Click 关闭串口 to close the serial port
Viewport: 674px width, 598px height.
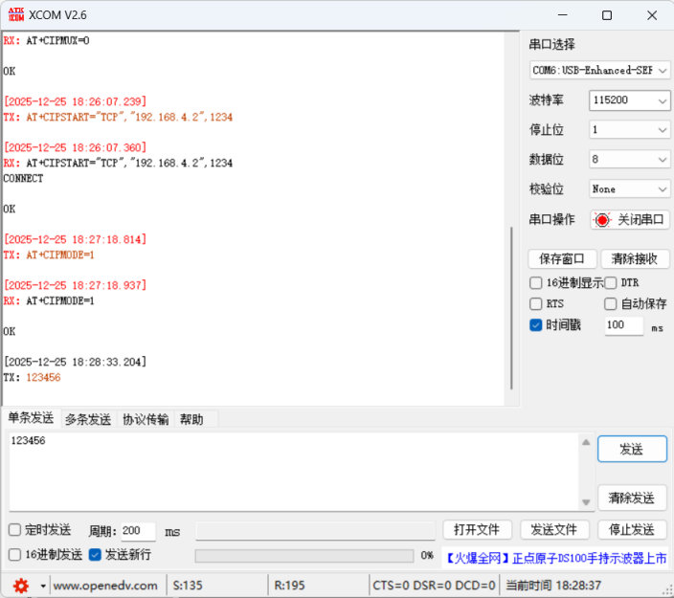pos(630,219)
